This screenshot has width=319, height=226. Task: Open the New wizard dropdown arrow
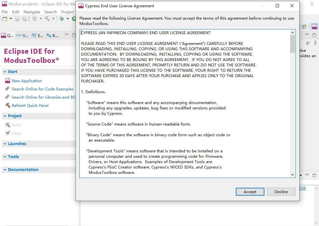click(11, 19)
